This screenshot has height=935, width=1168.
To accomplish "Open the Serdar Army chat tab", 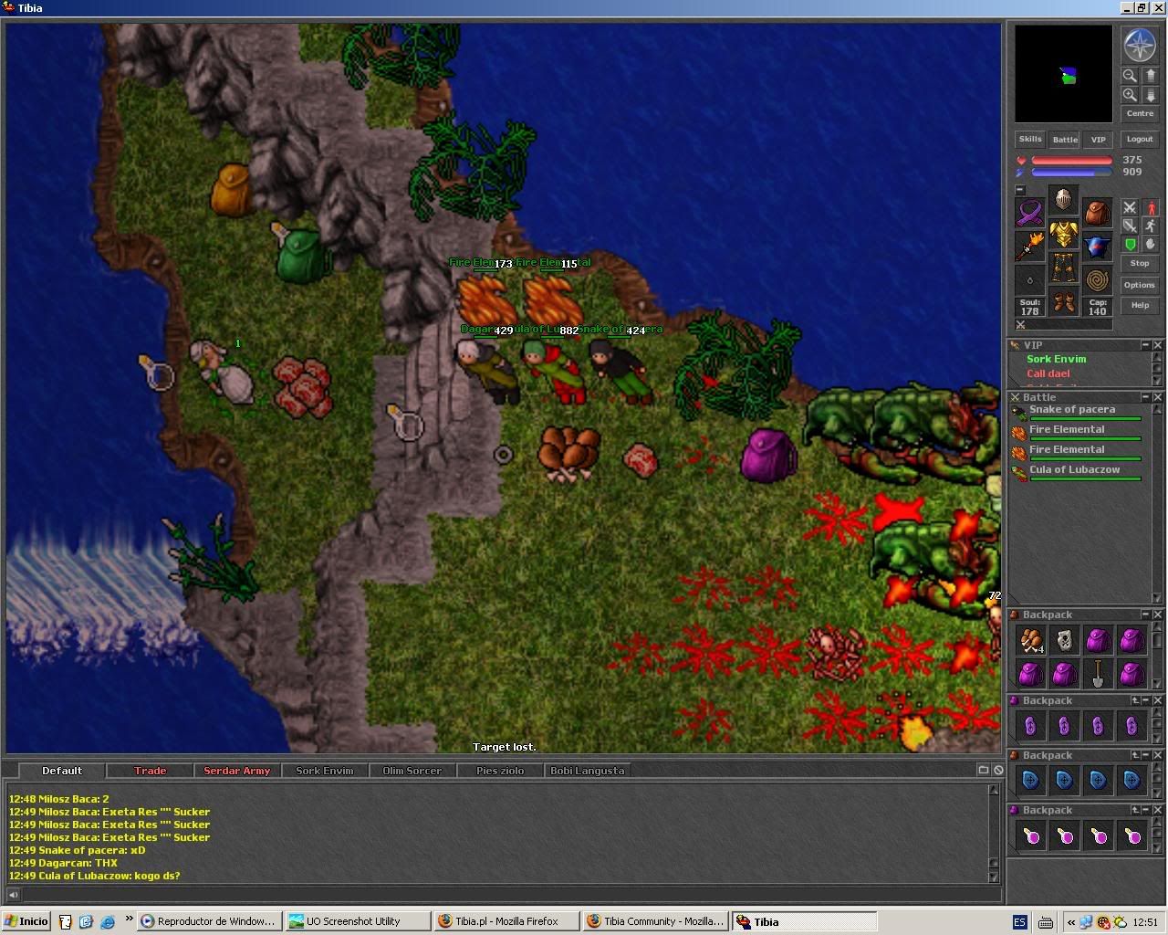I will click(x=237, y=771).
